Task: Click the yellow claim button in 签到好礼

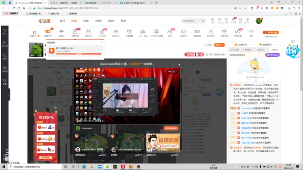Action: pos(45,158)
